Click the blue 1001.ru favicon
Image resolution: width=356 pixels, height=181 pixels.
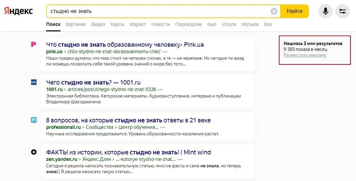point(34,82)
